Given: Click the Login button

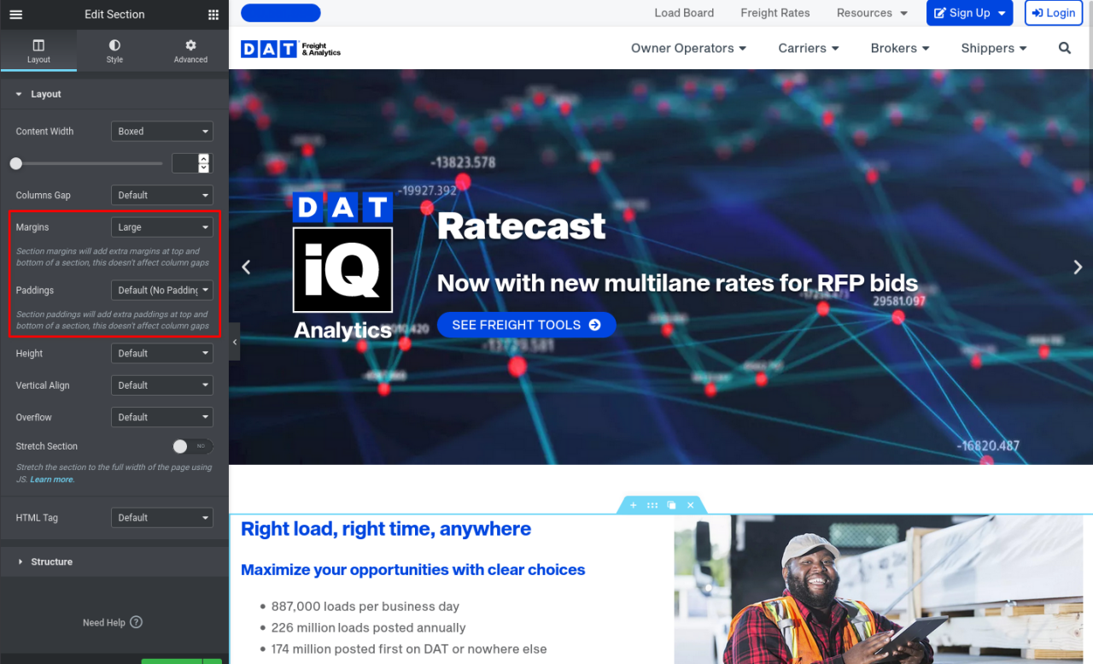Looking at the screenshot, I should (x=1054, y=13).
